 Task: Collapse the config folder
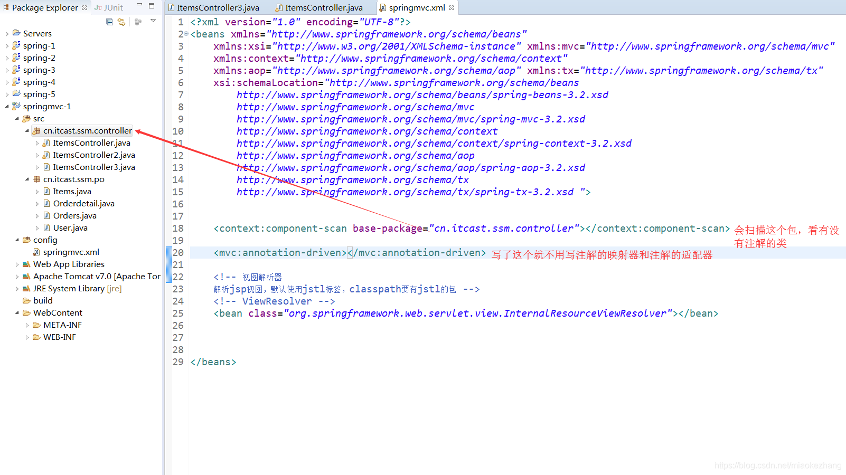(17, 240)
